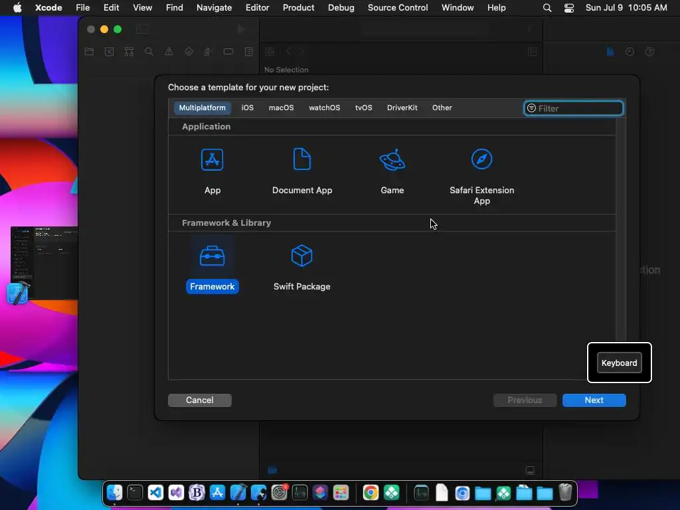Click the Previous button

pyautogui.click(x=525, y=400)
